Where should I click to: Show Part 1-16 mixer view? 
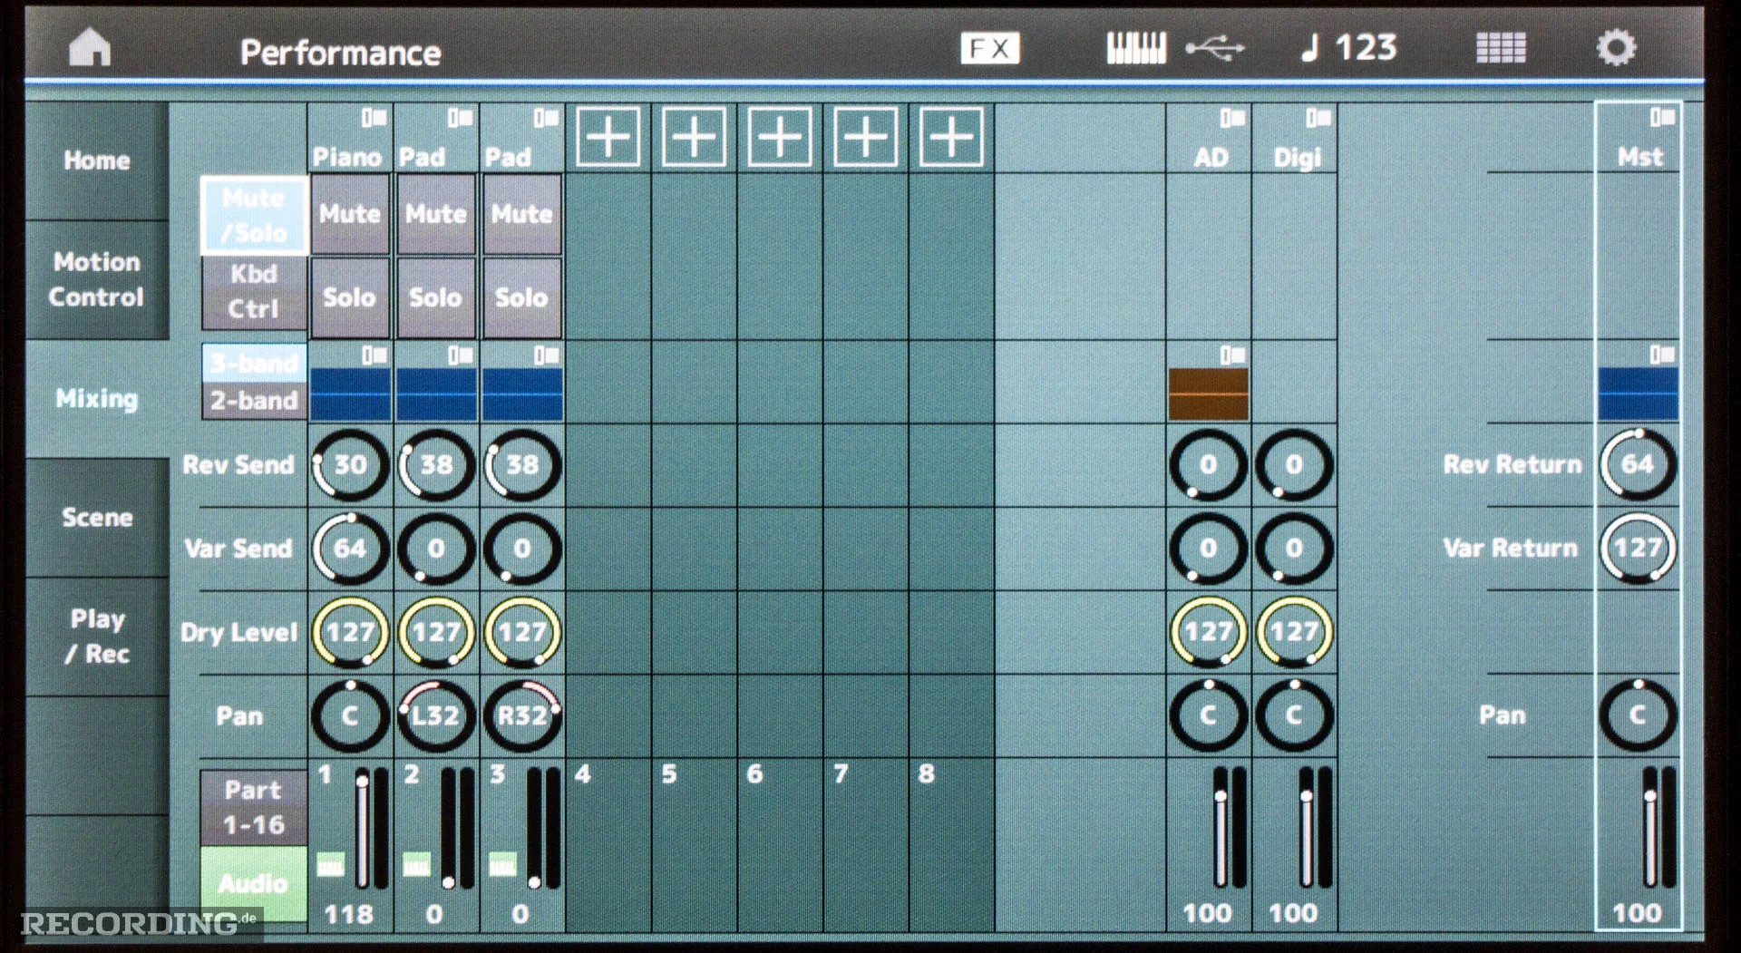pyautogui.click(x=255, y=807)
